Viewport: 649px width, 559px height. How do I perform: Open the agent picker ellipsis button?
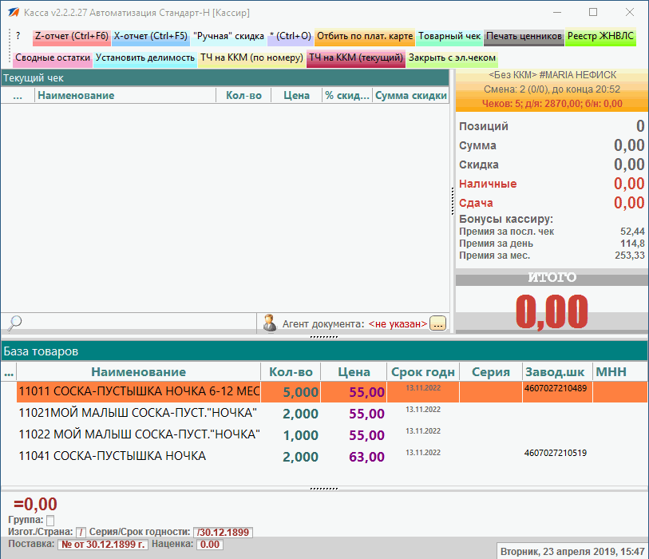(437, 323)
